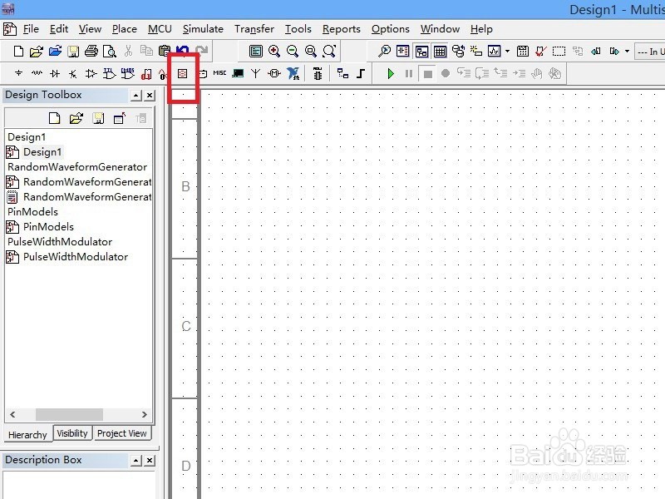Viewport: 665px width, 499px height.
Task: Open the Find tool magnifier
Action: [x=384, y=52]
